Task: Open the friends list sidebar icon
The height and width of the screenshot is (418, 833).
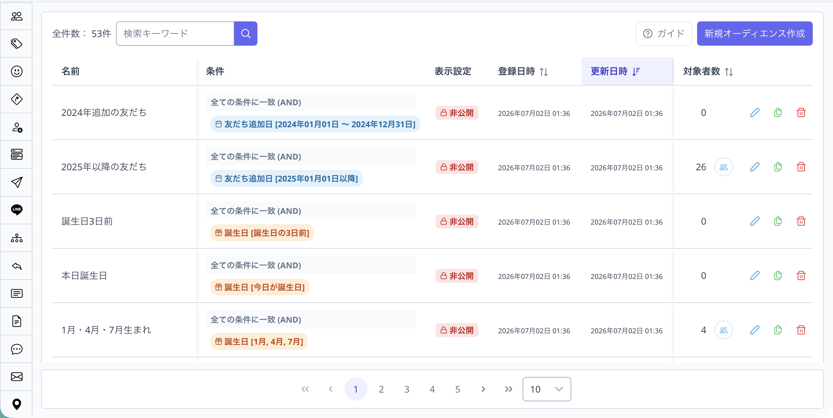Action: 16,16
